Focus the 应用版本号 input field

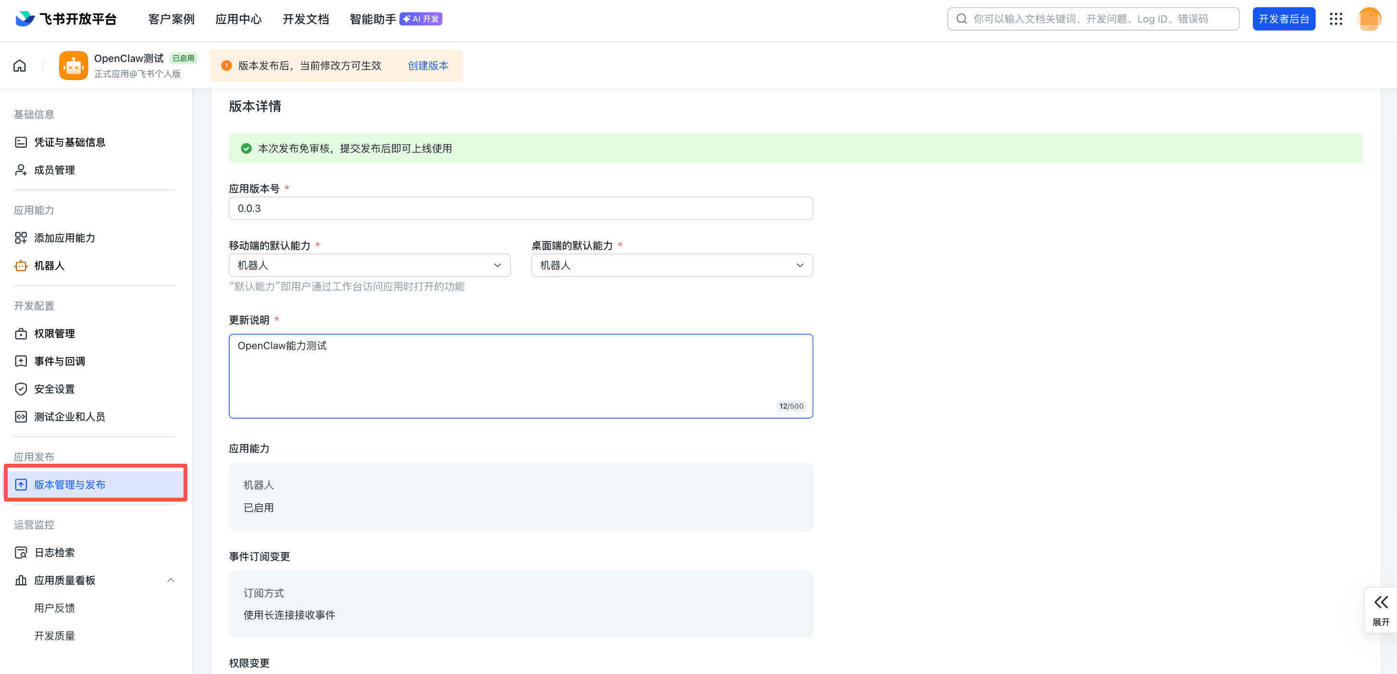(x=520, y=208)
